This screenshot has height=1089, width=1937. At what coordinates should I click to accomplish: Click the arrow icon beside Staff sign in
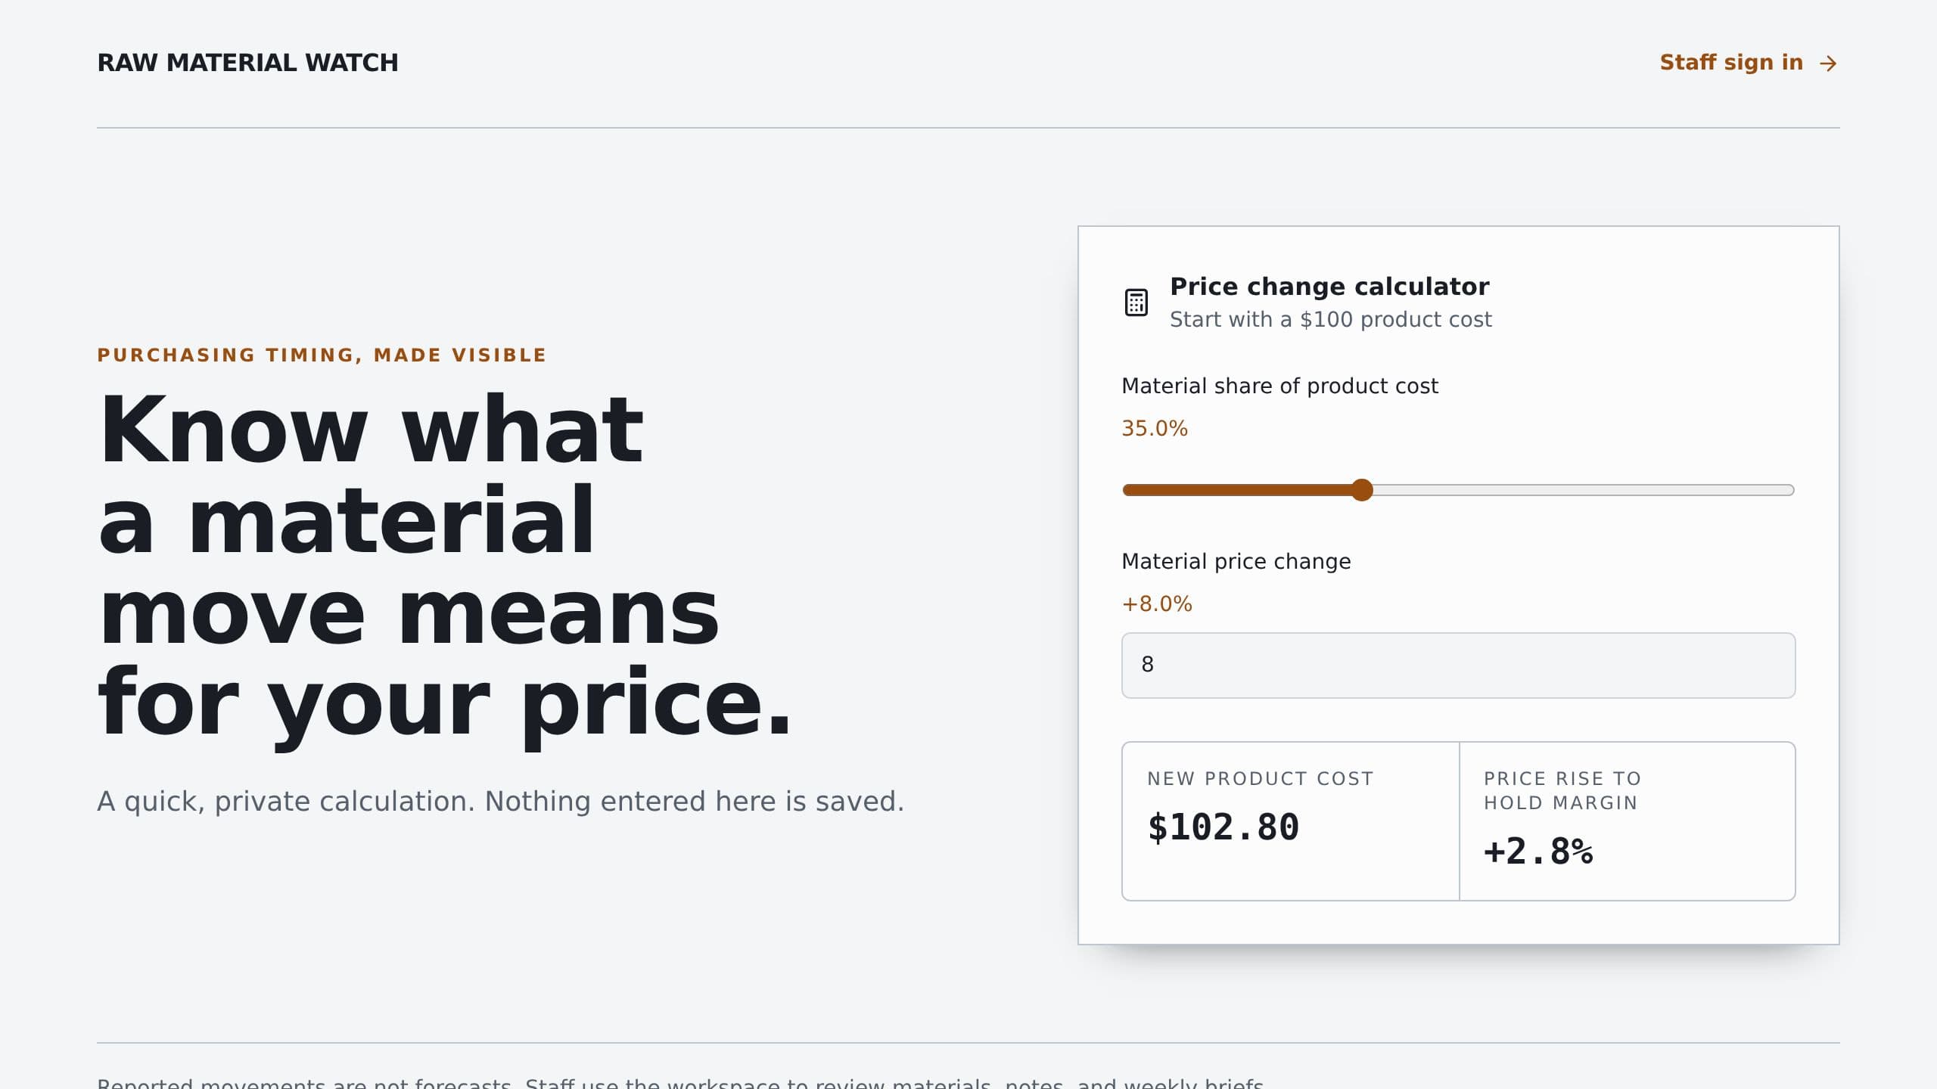[1828, 64]
